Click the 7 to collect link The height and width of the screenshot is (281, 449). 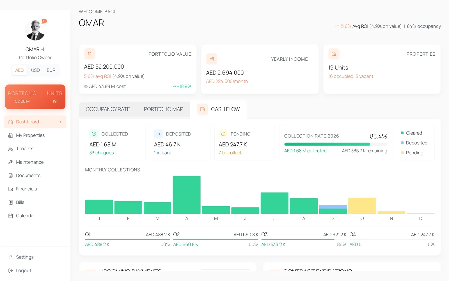point(230,153)
